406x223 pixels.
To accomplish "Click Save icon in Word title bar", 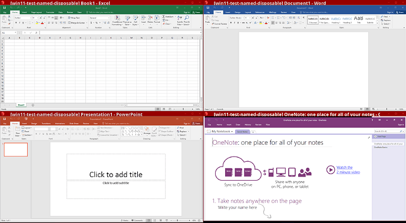I will (208, 8).
